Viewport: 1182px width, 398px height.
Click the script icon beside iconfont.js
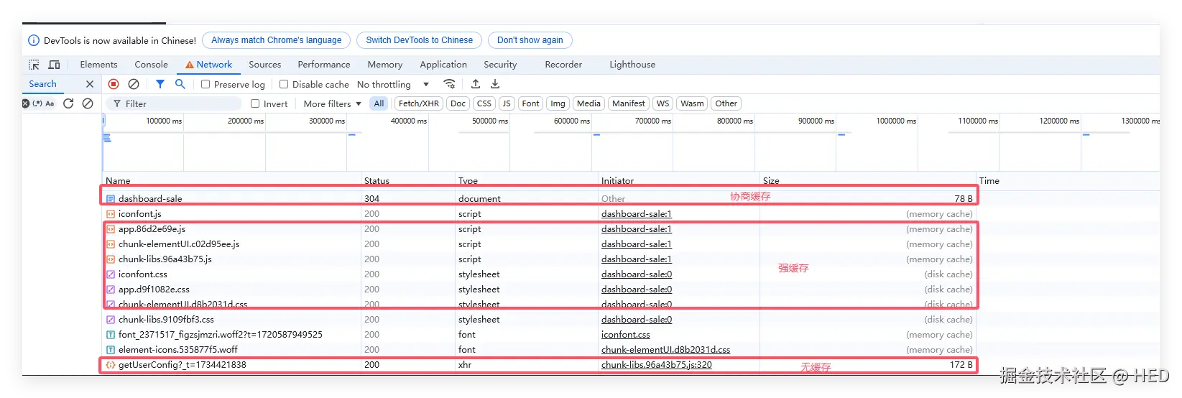point(111,214)
